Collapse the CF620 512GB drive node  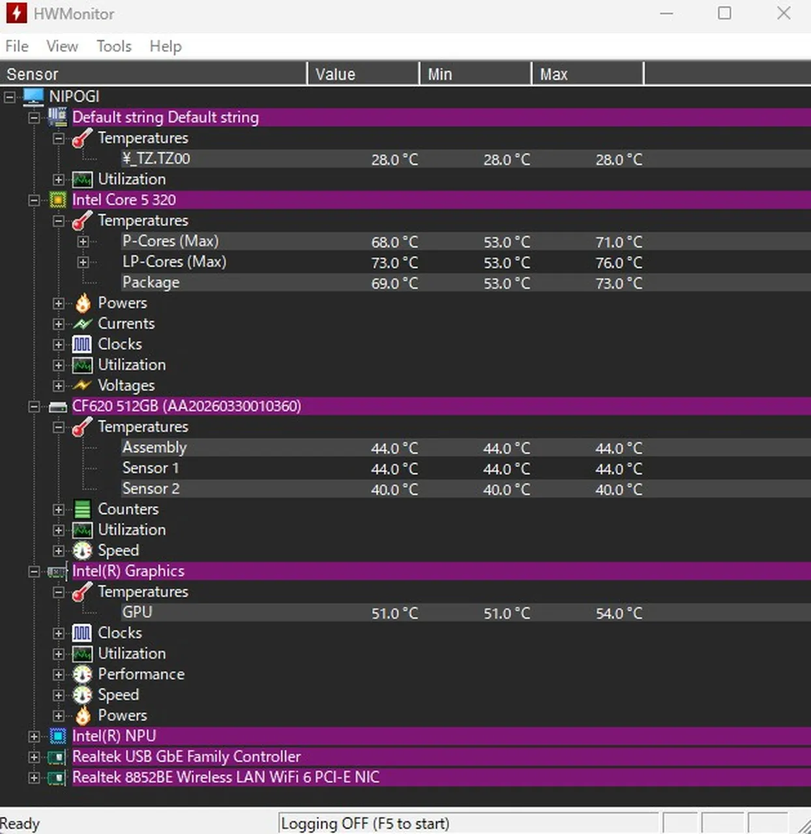(x=34, y=407)
